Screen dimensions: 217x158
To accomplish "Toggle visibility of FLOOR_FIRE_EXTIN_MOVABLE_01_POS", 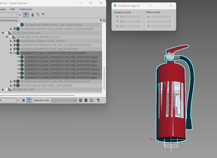I will 10,37.
